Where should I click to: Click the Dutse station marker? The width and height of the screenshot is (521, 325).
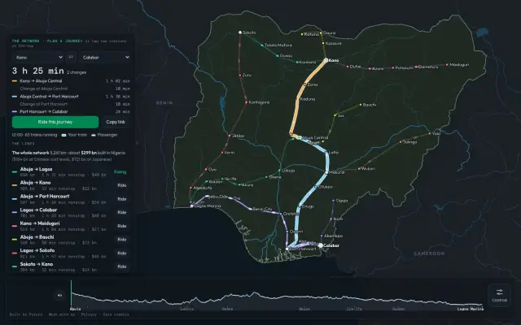[x=348, y=67]
